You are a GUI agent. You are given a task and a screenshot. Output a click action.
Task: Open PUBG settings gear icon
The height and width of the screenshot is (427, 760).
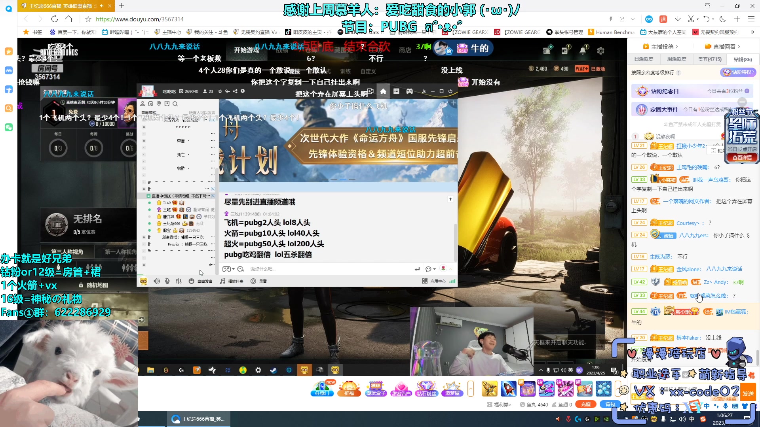click(x=600, y=51)
